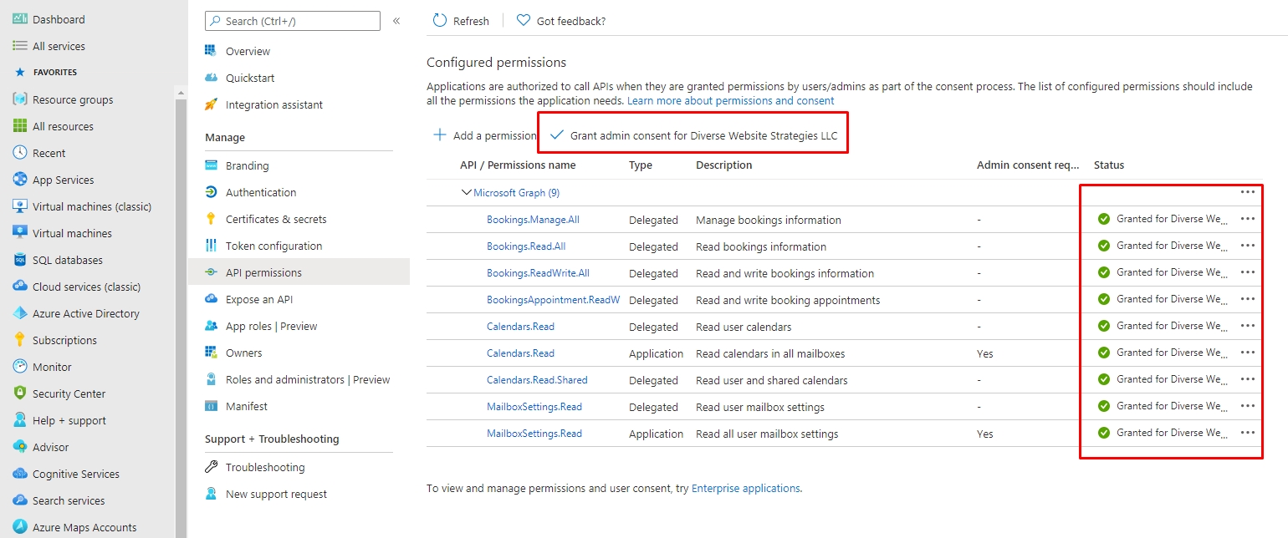This screenshot has width=1288, height=538.
Task: Click the Quickstart cloud icon
Action: pyautogui.click(x=211, y=78)
